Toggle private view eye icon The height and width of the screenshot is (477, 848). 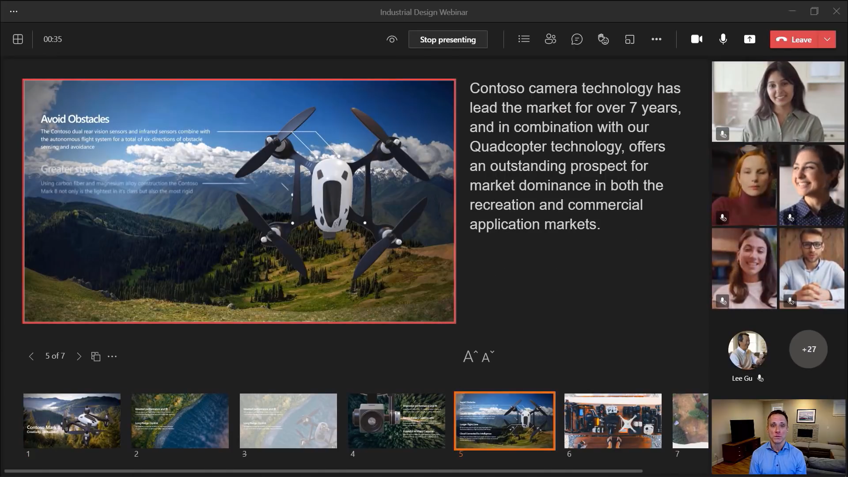(392, 39)
